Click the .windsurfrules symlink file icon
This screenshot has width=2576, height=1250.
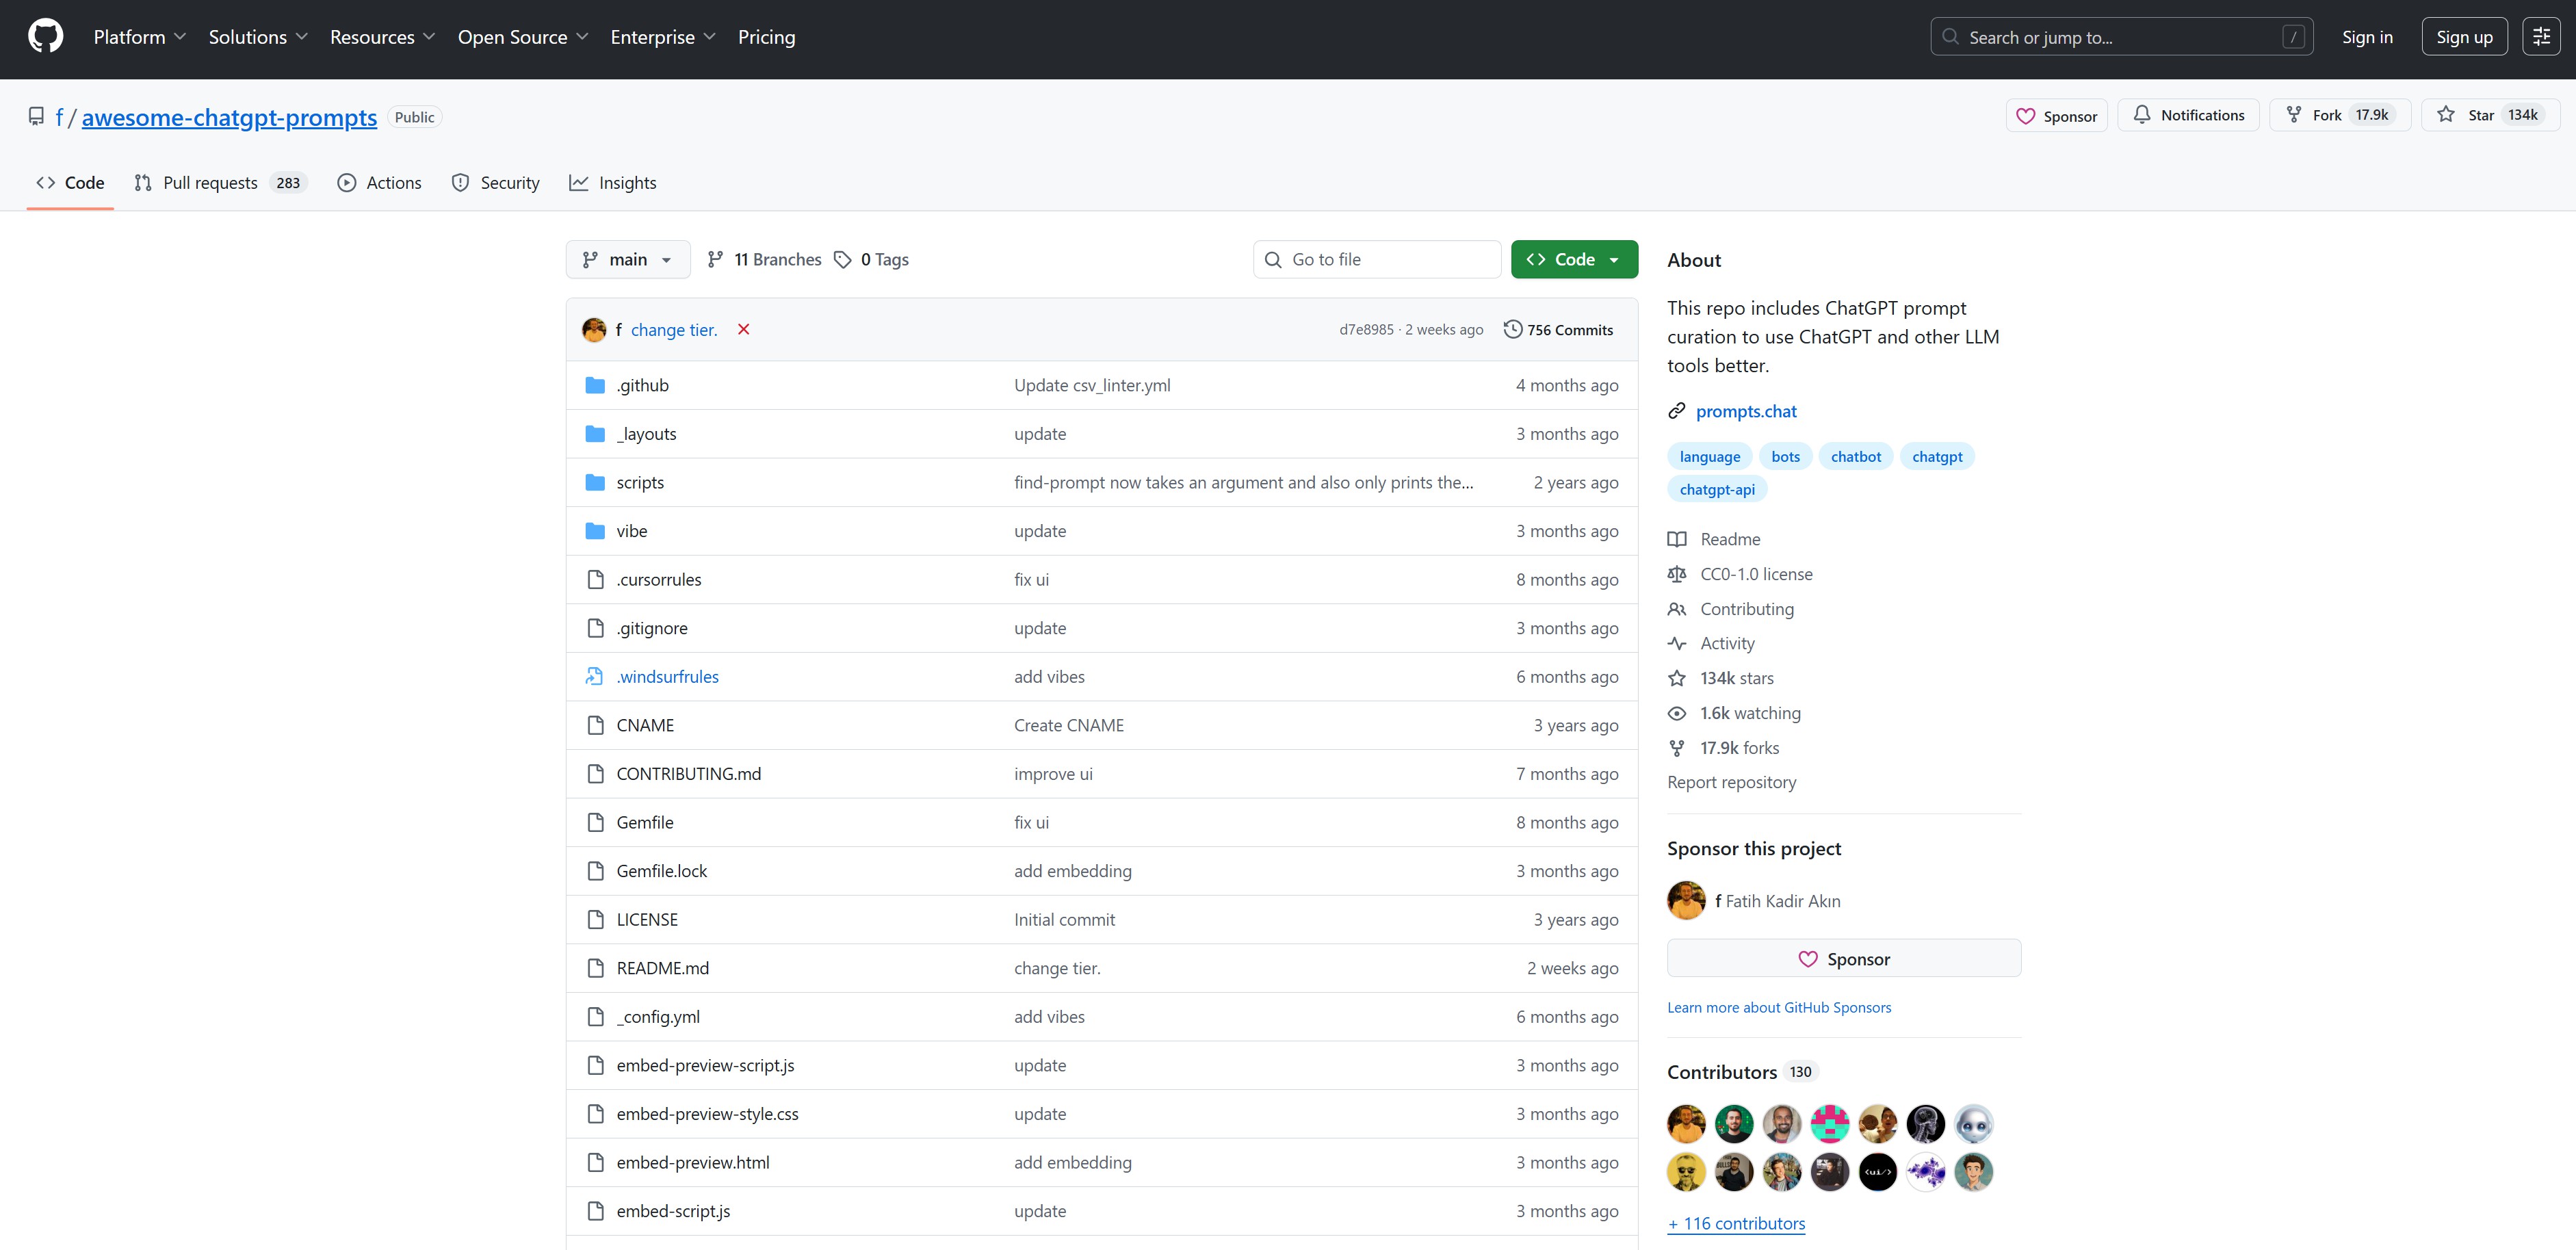coord(595,677)
